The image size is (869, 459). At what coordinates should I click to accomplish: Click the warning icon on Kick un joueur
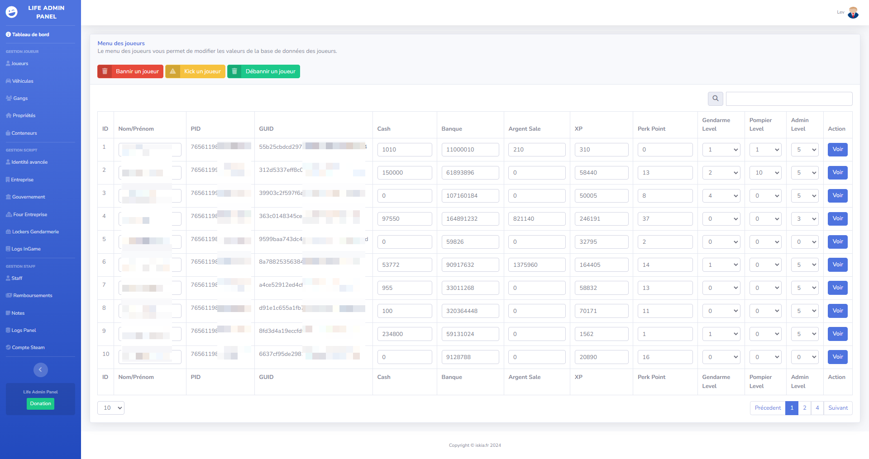point(173,71)
